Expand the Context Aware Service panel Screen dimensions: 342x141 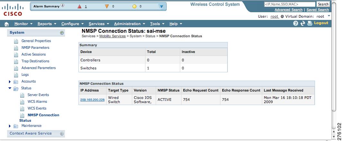[62, 134]
